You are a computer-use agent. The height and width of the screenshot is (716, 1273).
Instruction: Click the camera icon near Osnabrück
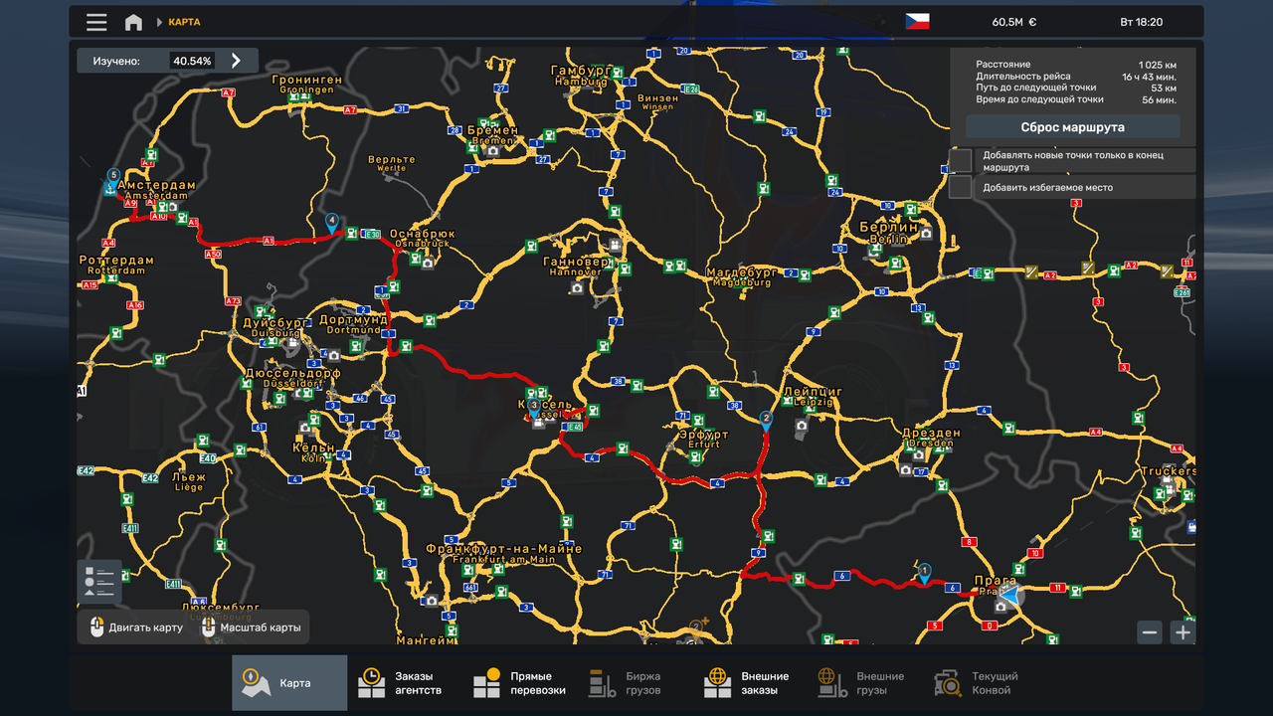point(428,263)
